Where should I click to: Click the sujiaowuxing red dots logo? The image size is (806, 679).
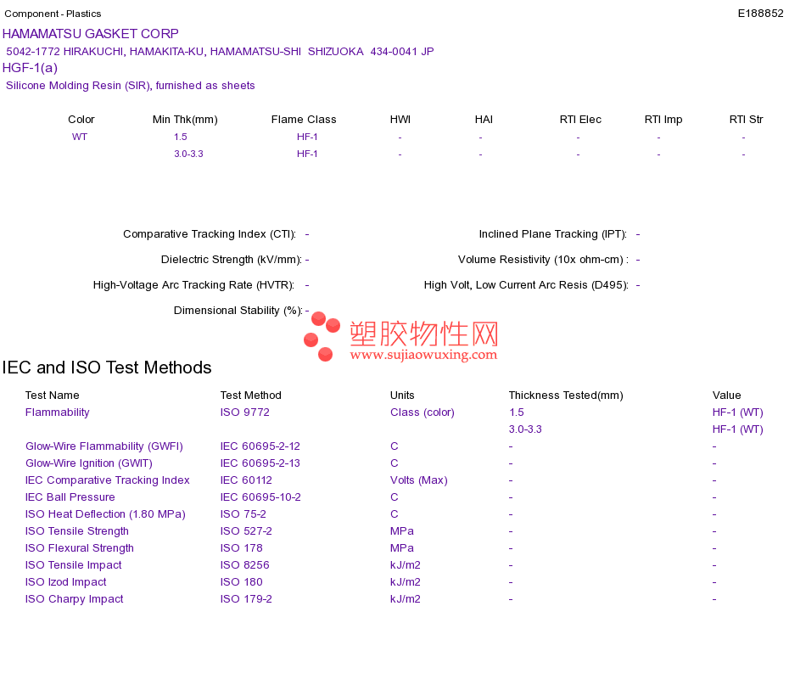(322, 336)
